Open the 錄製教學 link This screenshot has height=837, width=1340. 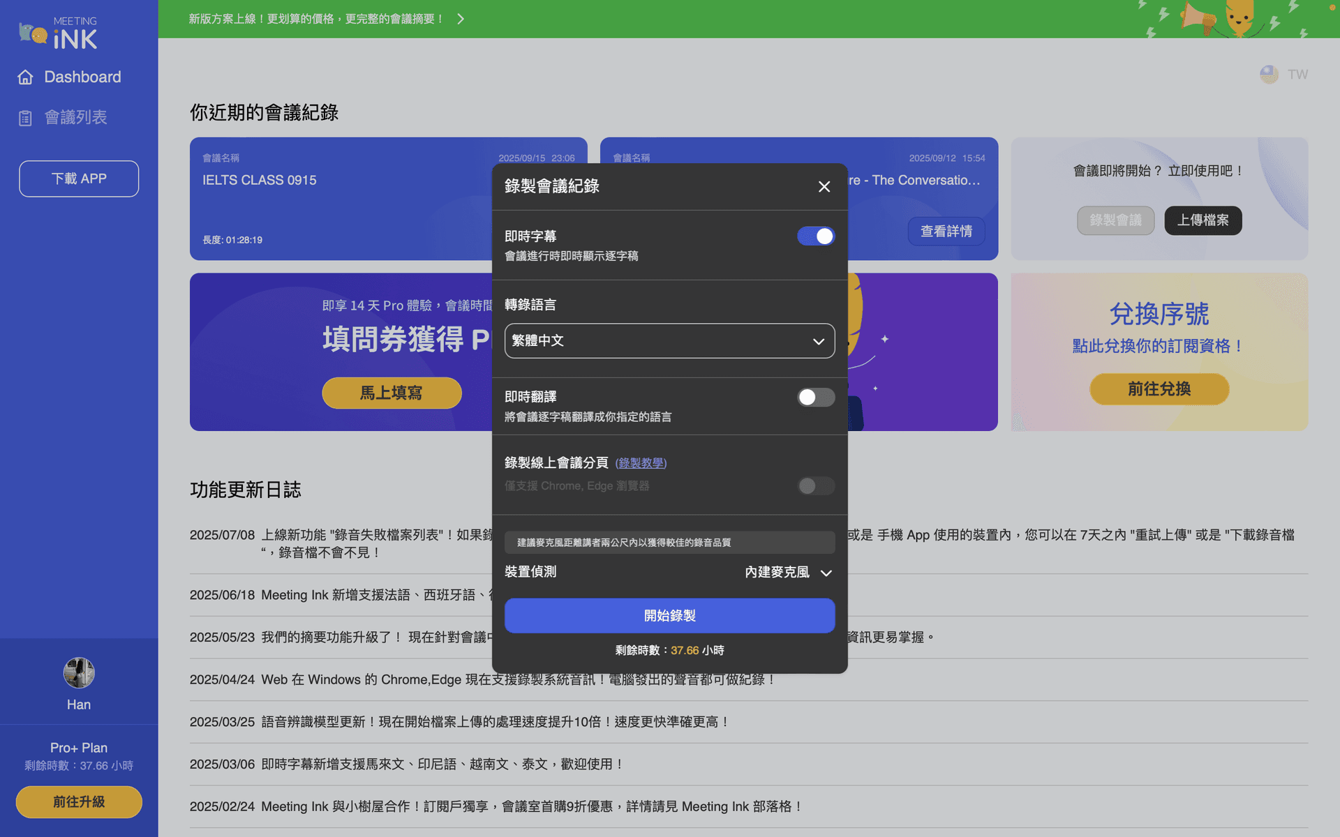(641, 463)
